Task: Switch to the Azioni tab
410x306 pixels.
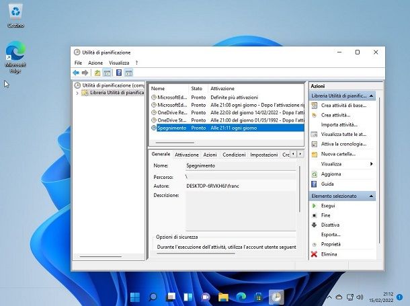Action: 210,155
